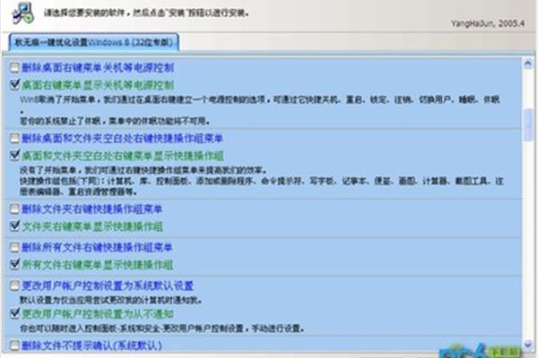Select the 秋无痕一键优化设置 Windows 8 tab
The image size is (538, 358).
(93, 42)
